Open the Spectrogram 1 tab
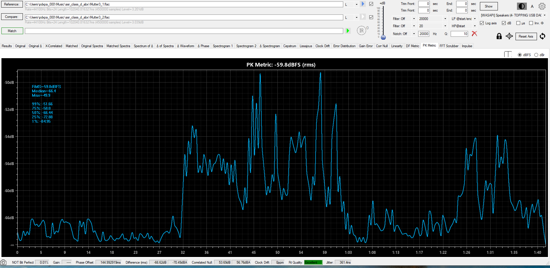The height and width of the screenshot is (268, 550). click(x=223, y=46)
